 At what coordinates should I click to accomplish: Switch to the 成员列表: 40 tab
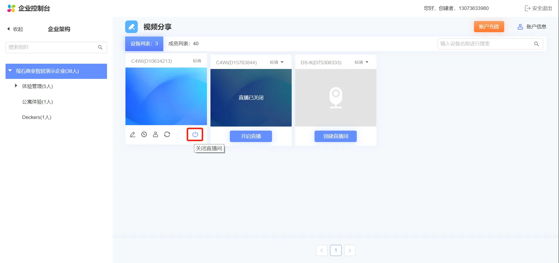[x=183, y=44]
